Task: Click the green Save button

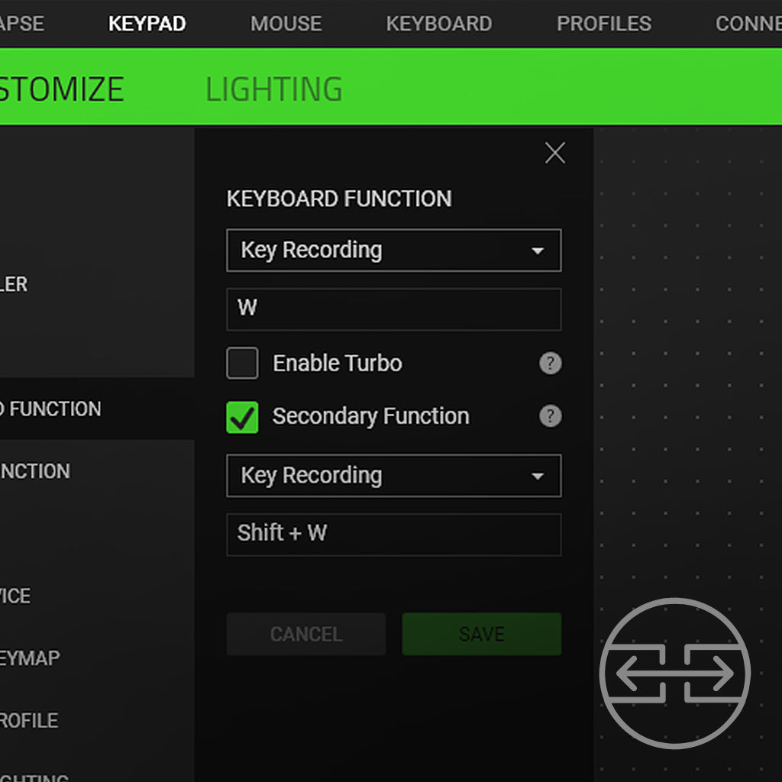Action: point(481,634)
